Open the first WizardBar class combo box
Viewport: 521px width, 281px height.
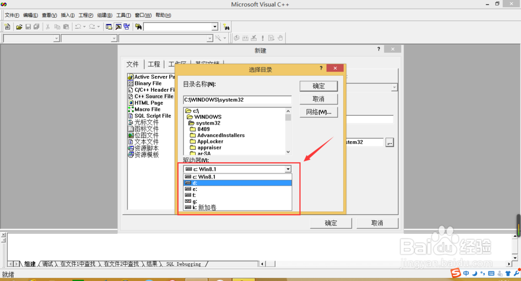31,39
